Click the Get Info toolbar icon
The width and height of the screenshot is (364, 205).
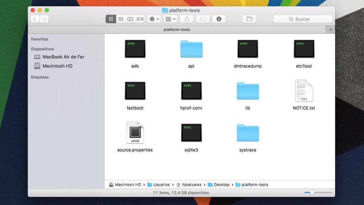coord(219,19)
